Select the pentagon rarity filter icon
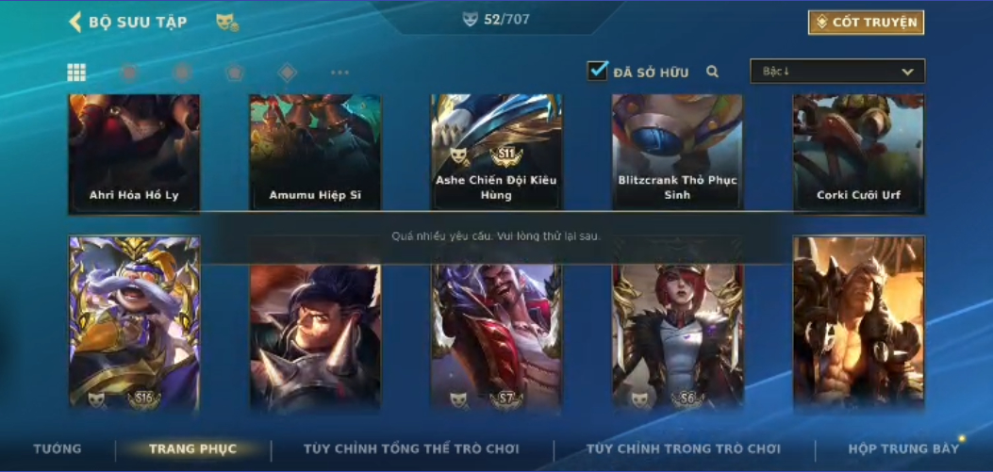This screenshot has width=993, height=472. tap(235, 73)
